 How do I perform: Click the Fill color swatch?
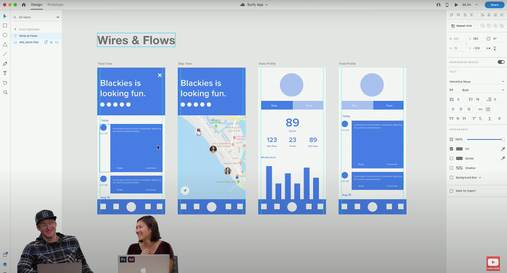click(459, 149)
